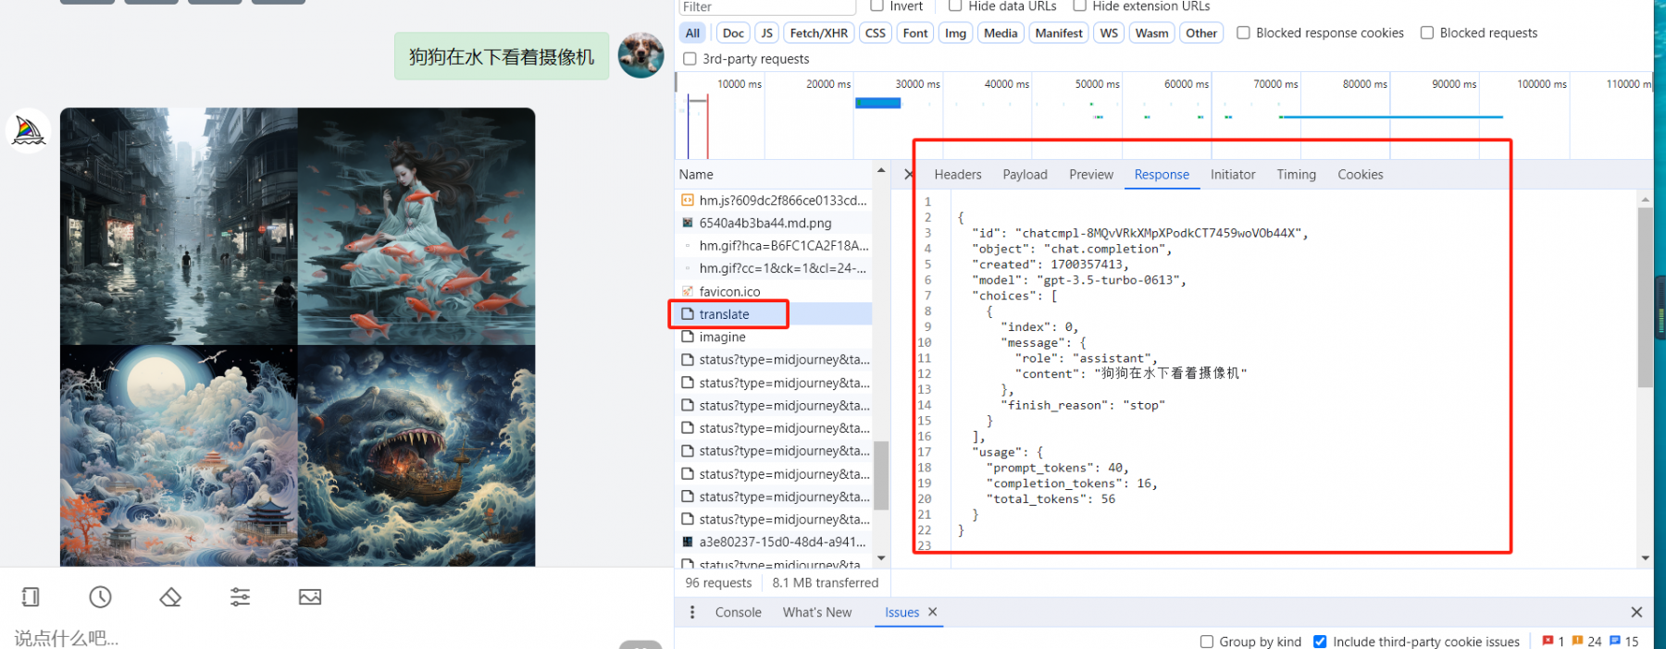The image size is (1666, 649).
Task: Filter requests by Font type
Action: [915, 33]
